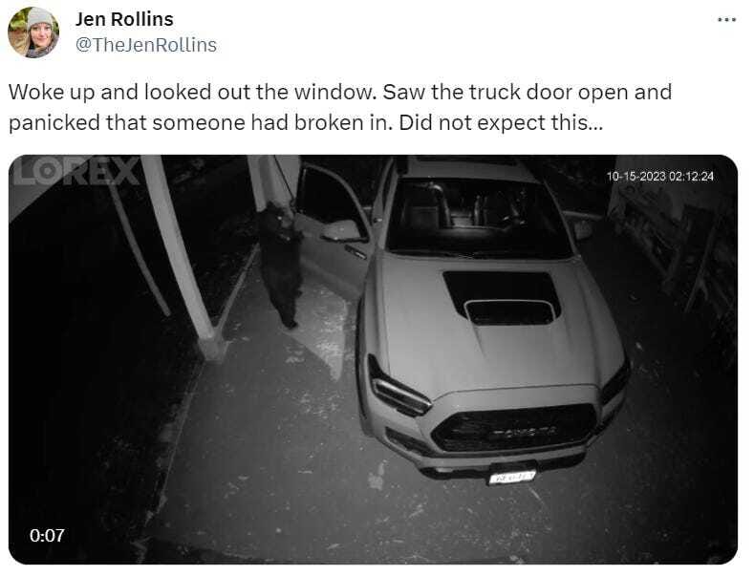Click the 0:07 video duration label

click(x=47, y=535)
